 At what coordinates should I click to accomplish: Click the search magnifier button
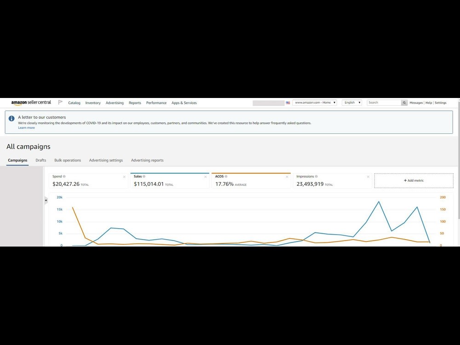pyautogui.click(x=404, y=103)
